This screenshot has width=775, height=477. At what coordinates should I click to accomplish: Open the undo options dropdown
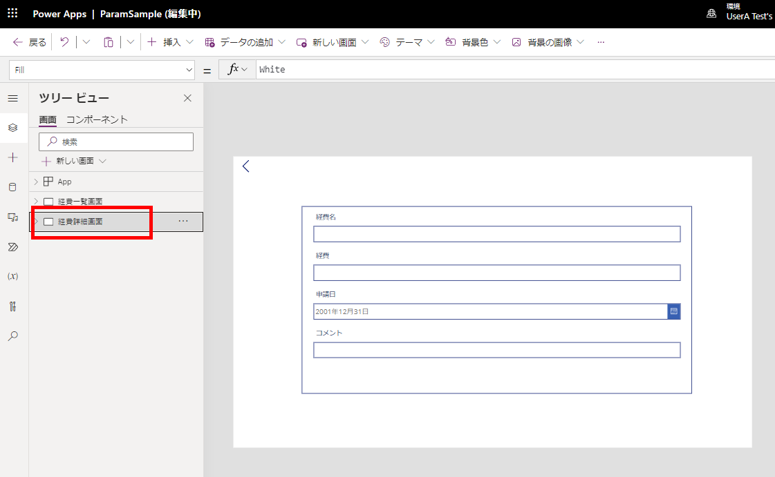(86, 42)
